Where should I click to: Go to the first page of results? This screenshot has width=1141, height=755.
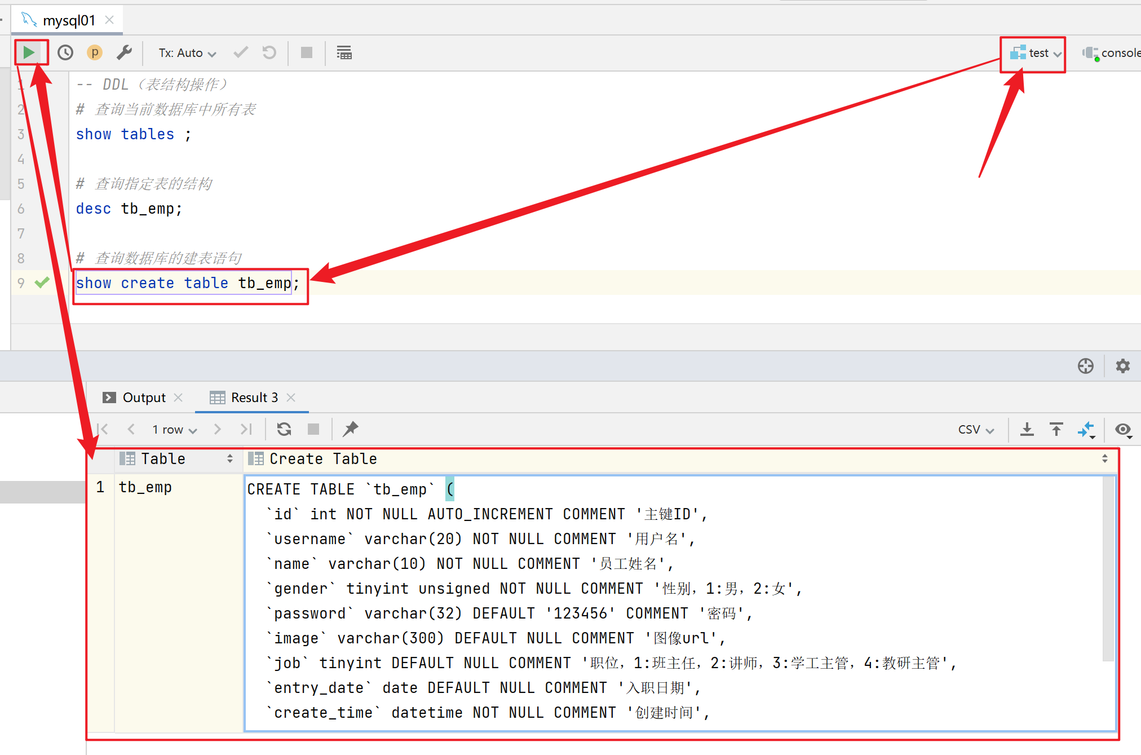[x=103, y=429]
